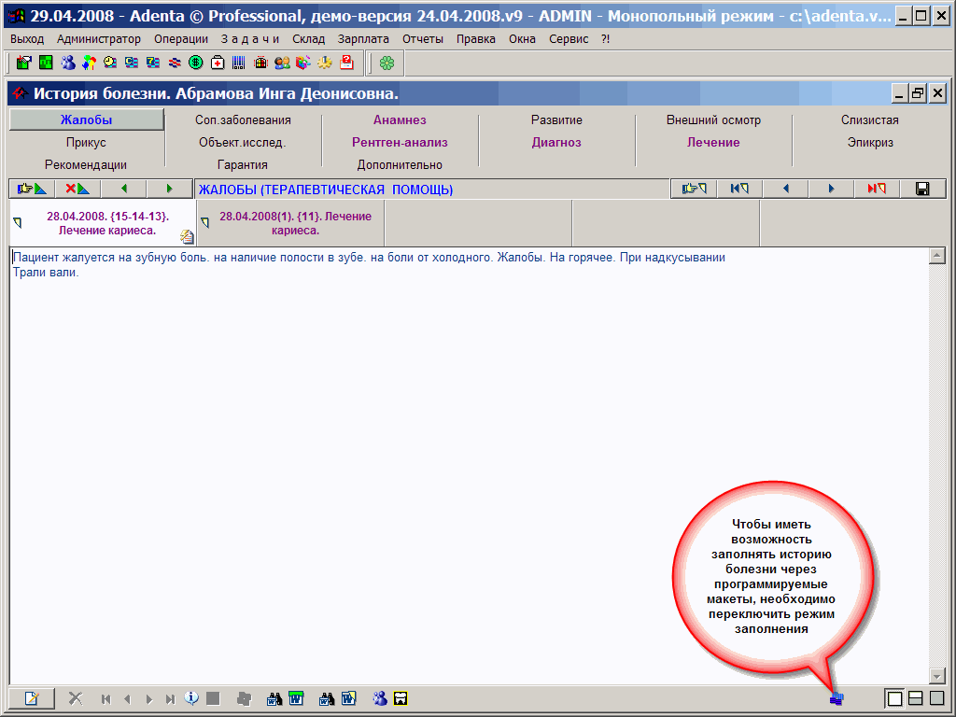956x717 pixels.
Task: Expand the 28.04.2008 {15-14-13} record marker
Action: 17,222
